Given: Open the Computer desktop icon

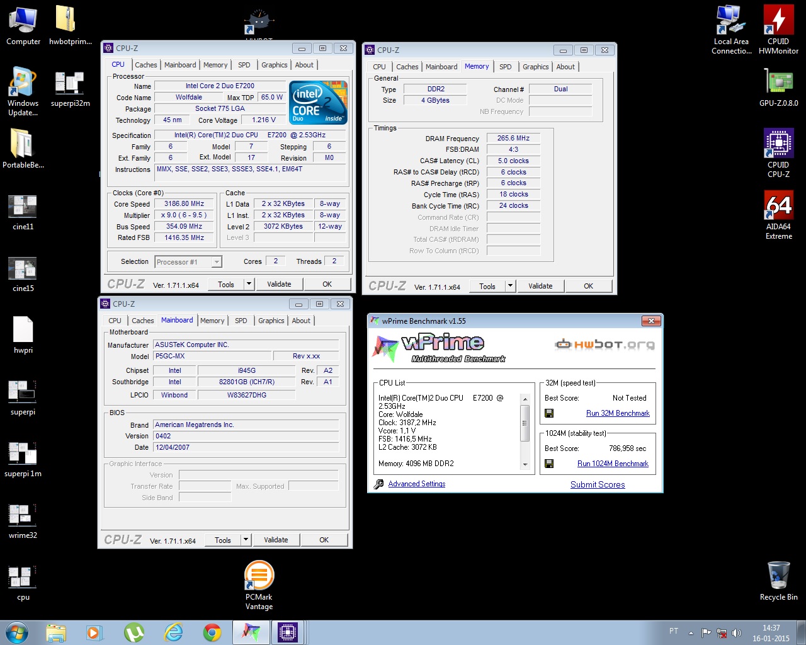Looking at the screenshot, I should 23,25.
